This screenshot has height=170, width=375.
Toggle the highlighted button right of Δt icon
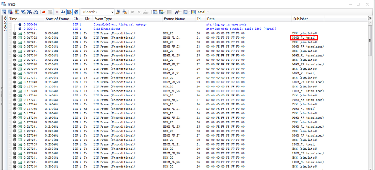click(x=69, y=12)
